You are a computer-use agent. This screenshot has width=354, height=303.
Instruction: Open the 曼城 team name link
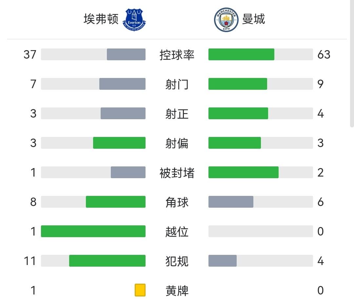(253, 19)
